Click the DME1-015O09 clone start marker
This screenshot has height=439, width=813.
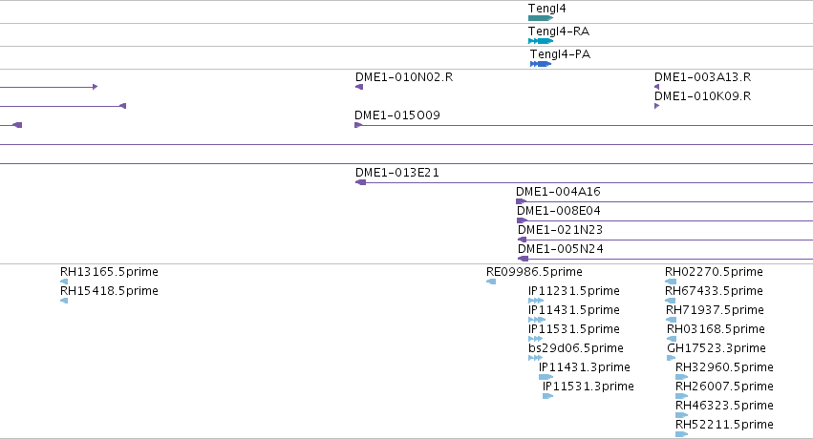(x=358, y=125)
